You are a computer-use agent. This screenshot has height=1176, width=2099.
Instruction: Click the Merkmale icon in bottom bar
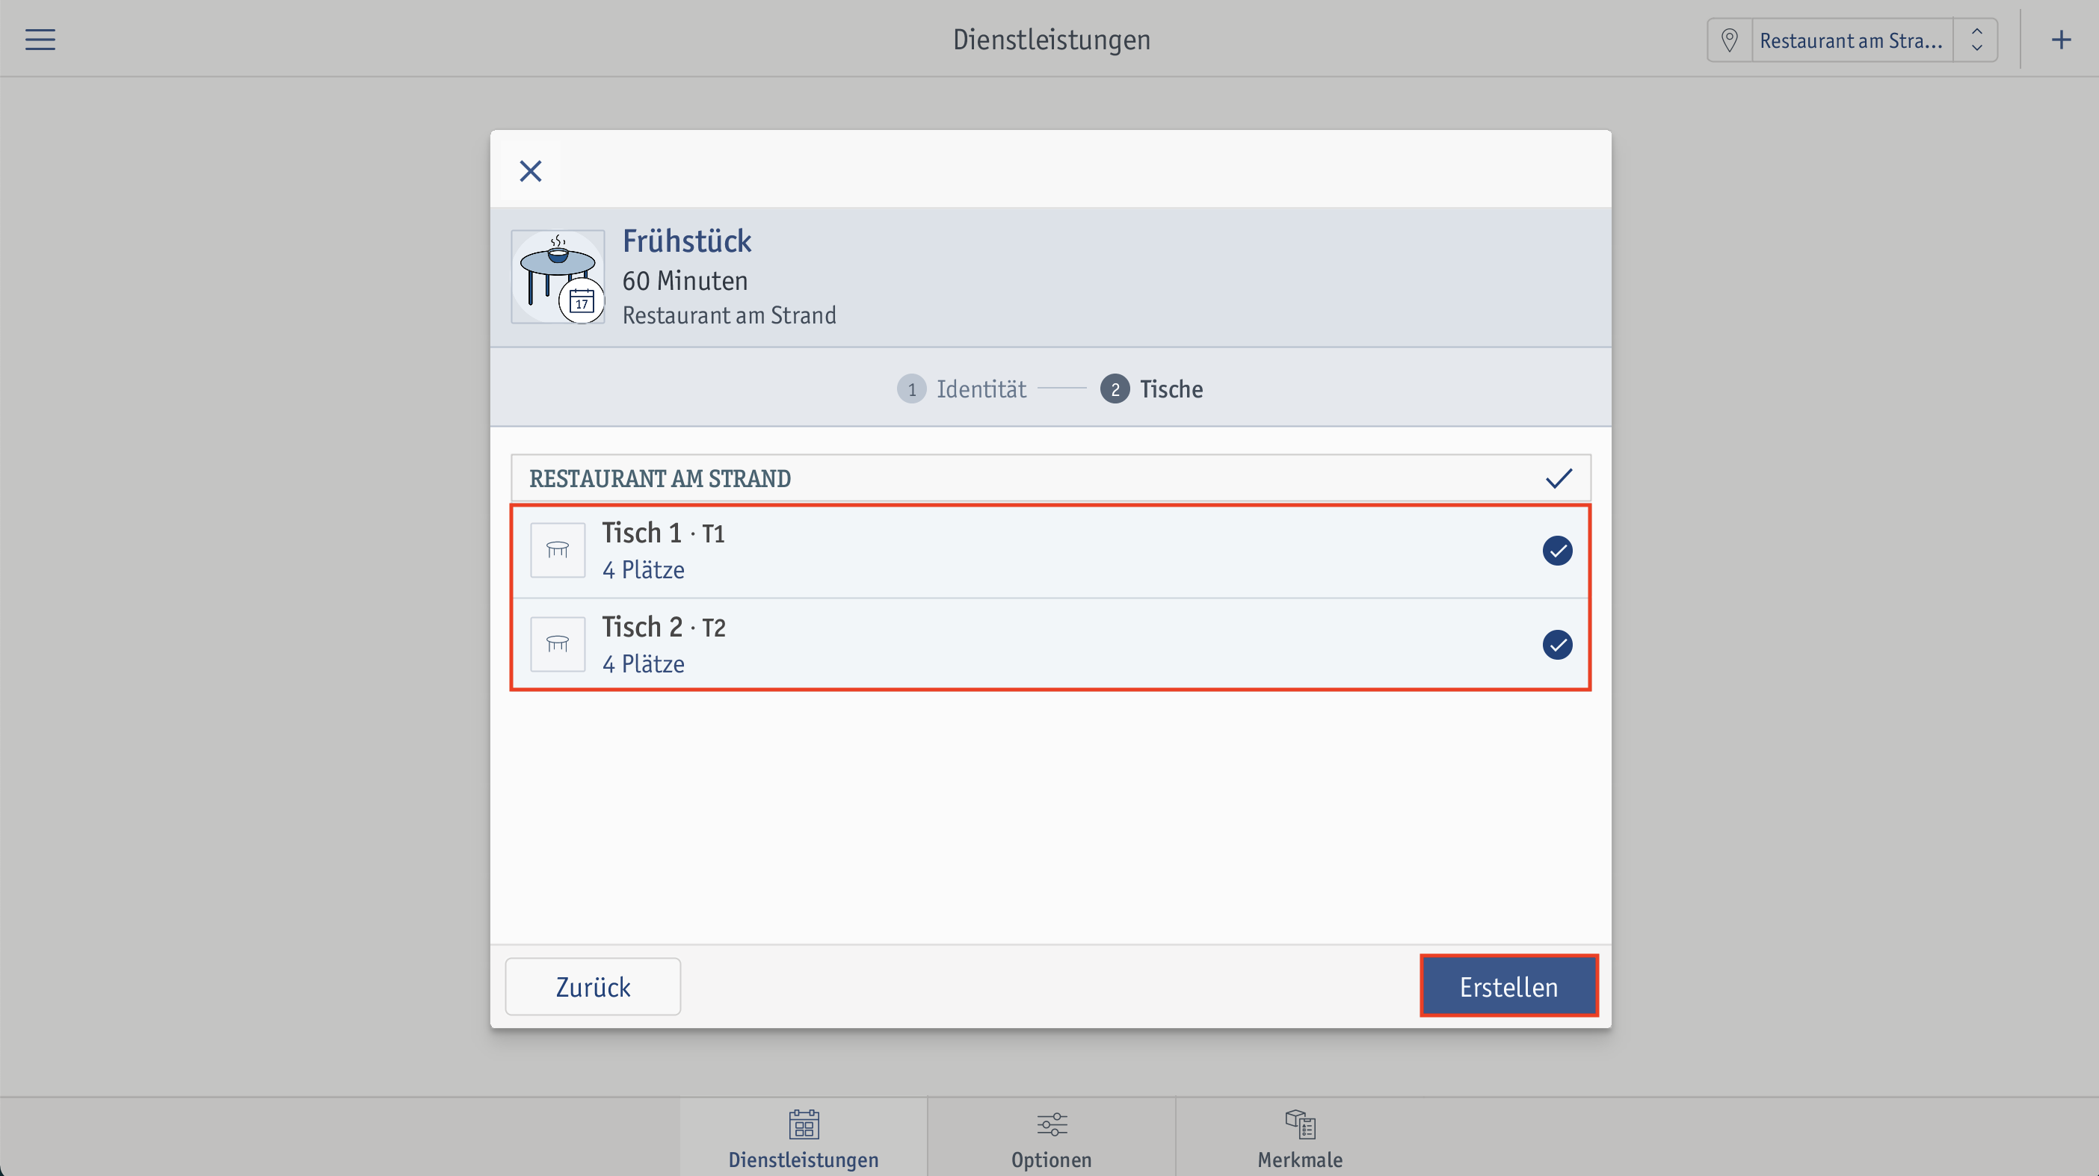[1300, 1124]
